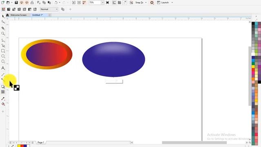This screenshot has width=261, height=147.
Task: Click the plus button in the property bar
Action: click(70, 9)
